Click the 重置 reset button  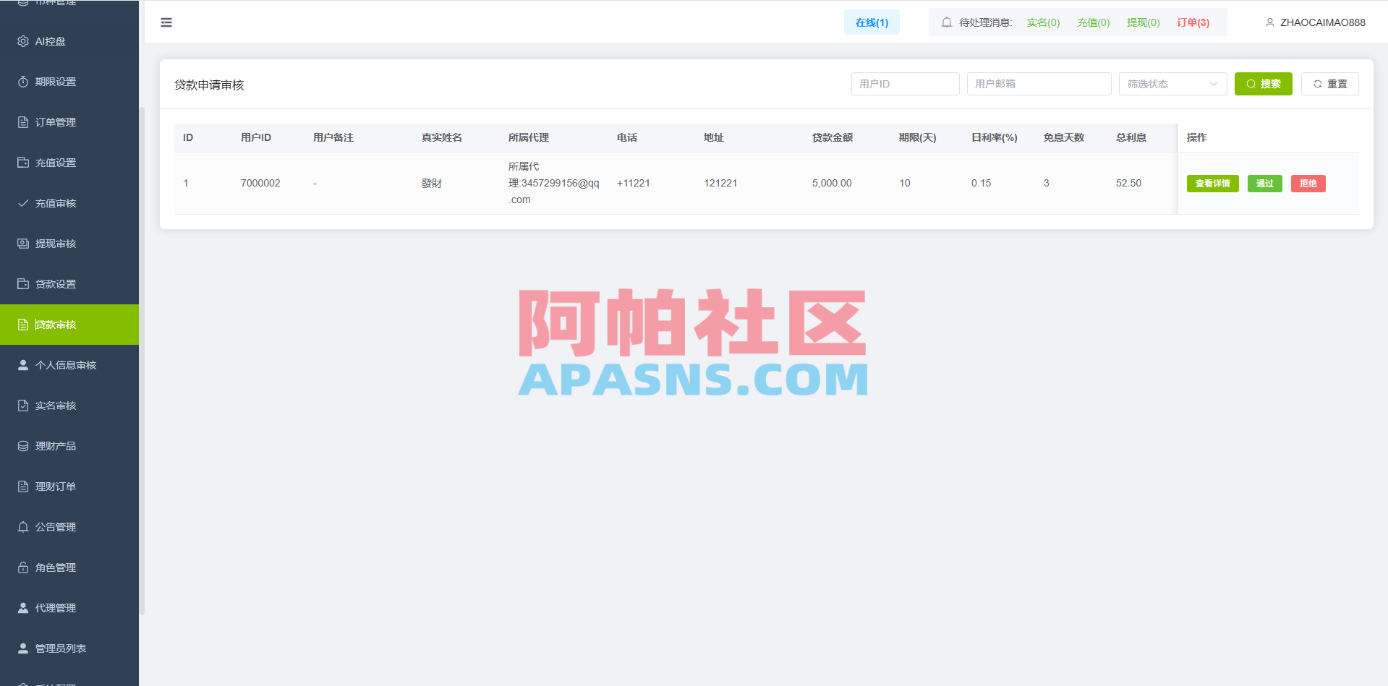1329,84
